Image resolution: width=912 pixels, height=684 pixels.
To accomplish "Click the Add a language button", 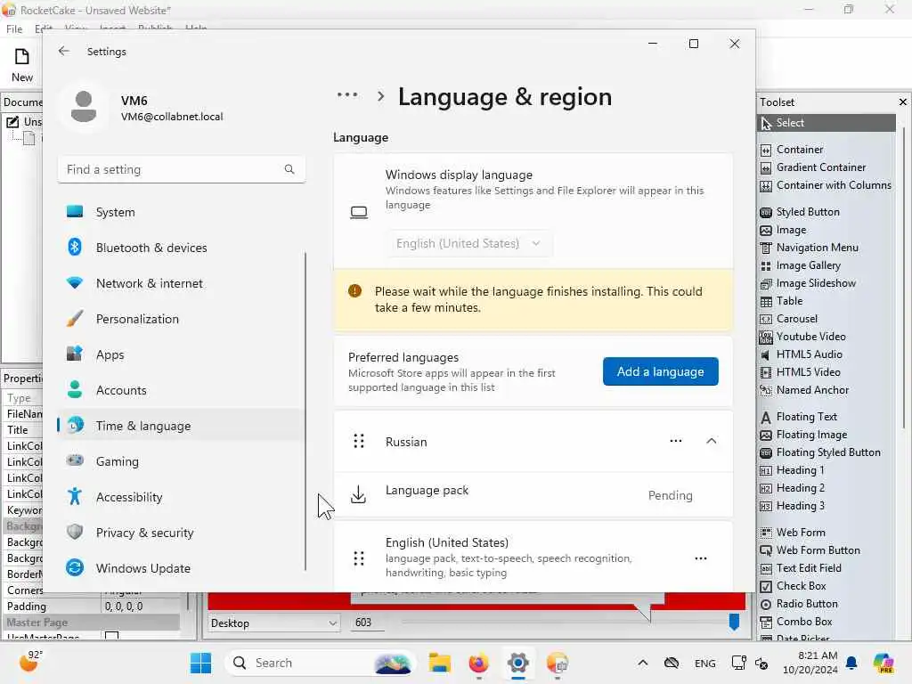I will click(660, 371).
